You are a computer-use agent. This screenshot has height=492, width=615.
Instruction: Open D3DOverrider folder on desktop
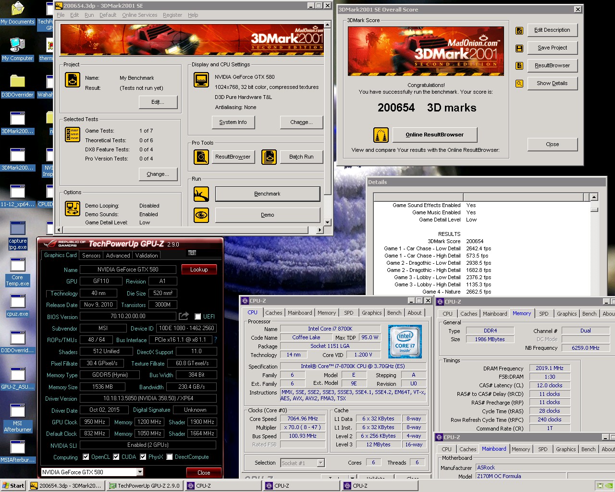click(x=17, y=86)
